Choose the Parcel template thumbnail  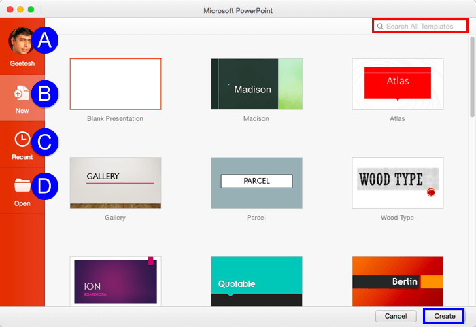click(256, 182)
